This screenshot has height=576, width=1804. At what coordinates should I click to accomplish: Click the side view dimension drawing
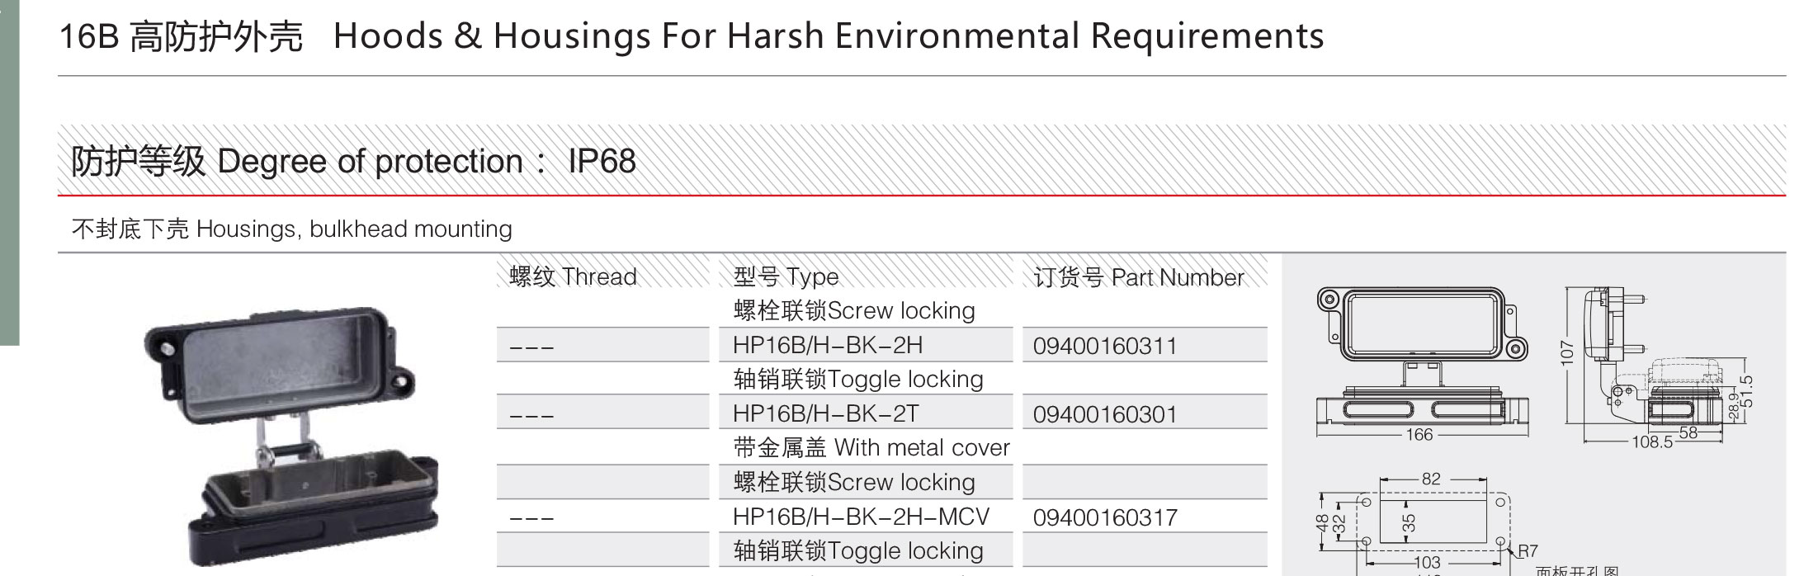point(1657,367)
